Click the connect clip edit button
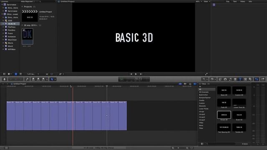Image resolution: width=267 pixels, height=150 pixels. point(33,79)
